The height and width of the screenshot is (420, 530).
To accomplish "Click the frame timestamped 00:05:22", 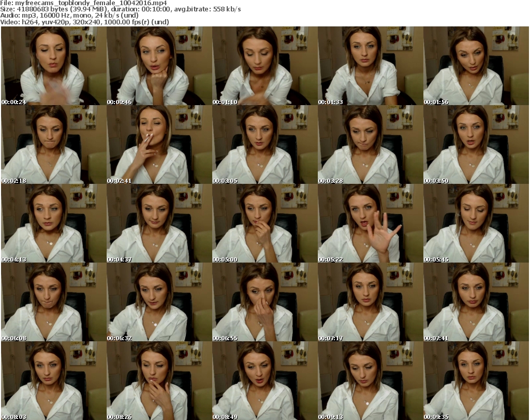I will (370, 223).
